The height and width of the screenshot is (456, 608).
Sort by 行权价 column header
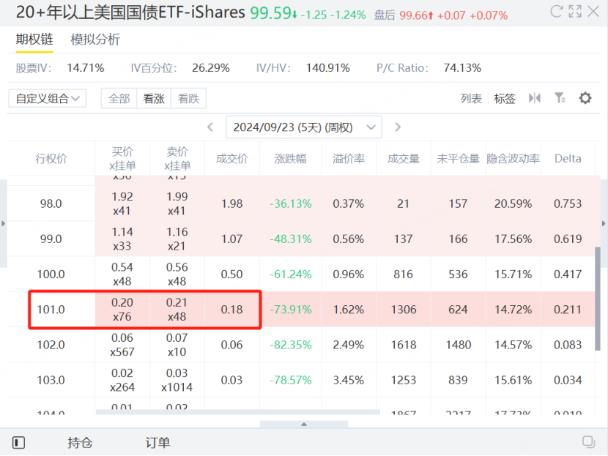[51, 158]
